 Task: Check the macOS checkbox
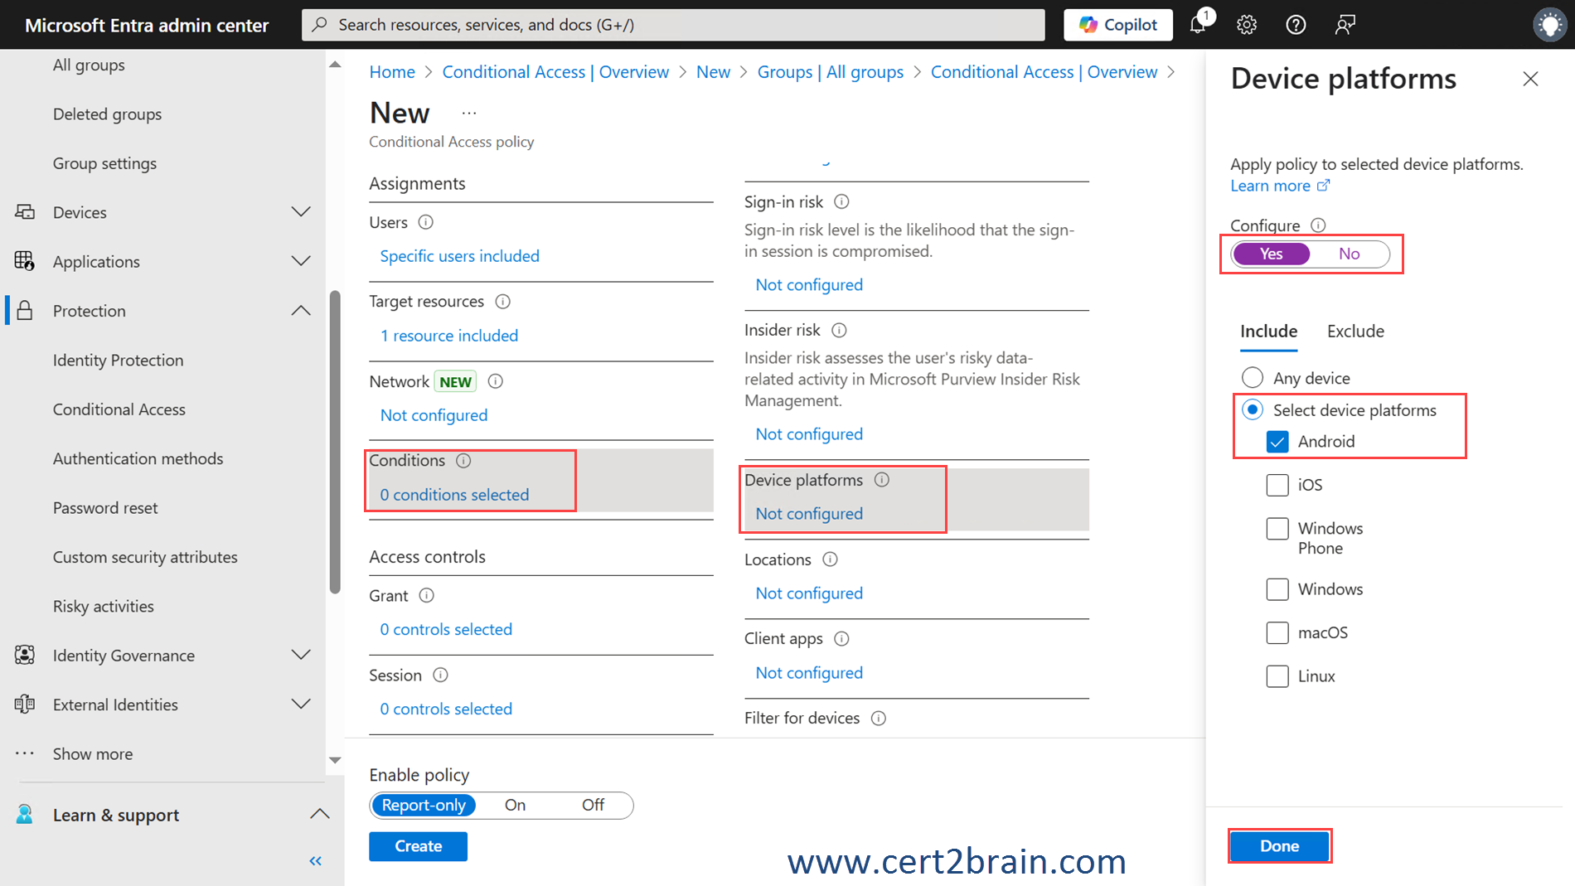pos(1277,633)
